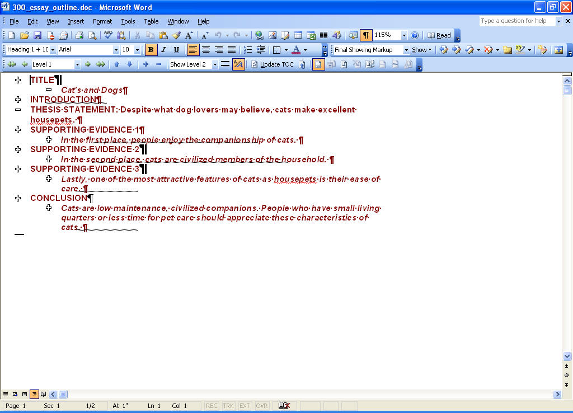The width and height of the screenshot is (573, 413).
Task: Open the Show Level 2 dropdown
Action: click(x=215, y=64)
